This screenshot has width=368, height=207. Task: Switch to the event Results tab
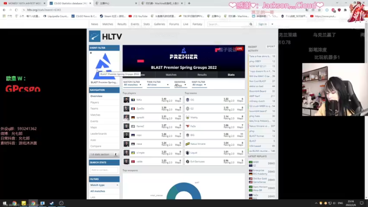[202, 75]
